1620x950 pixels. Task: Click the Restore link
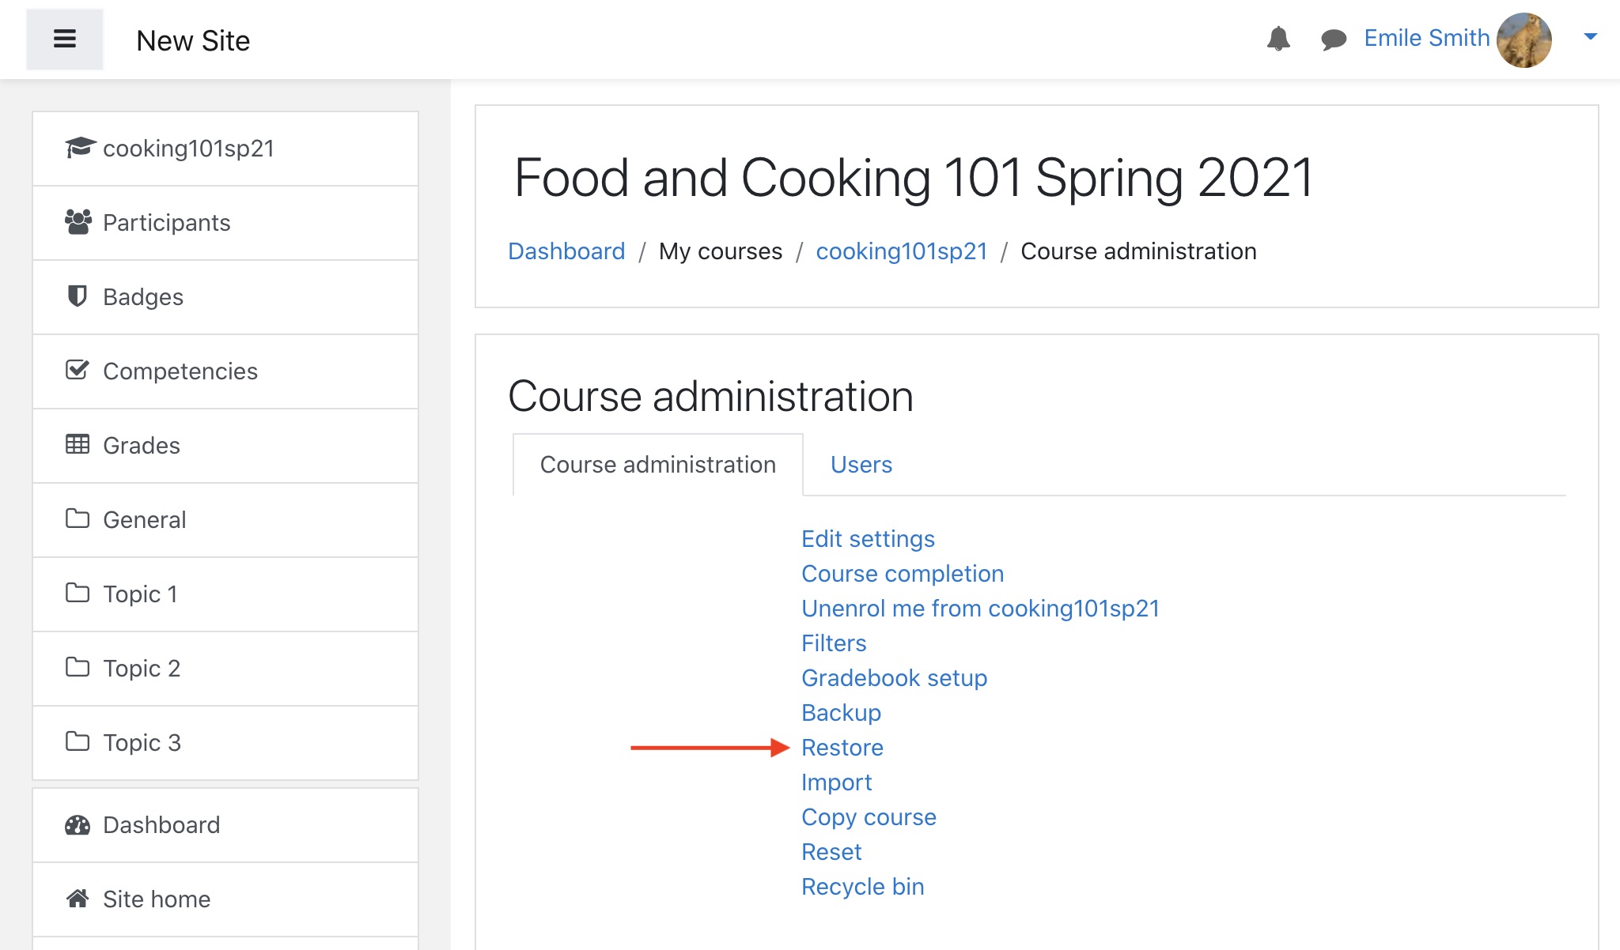842,748
